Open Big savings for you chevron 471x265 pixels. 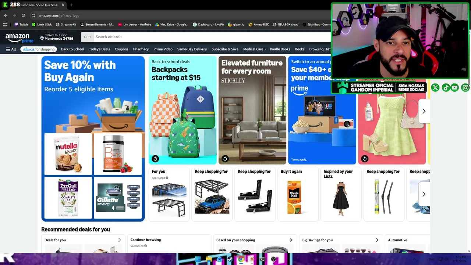[x=377, y=240]
